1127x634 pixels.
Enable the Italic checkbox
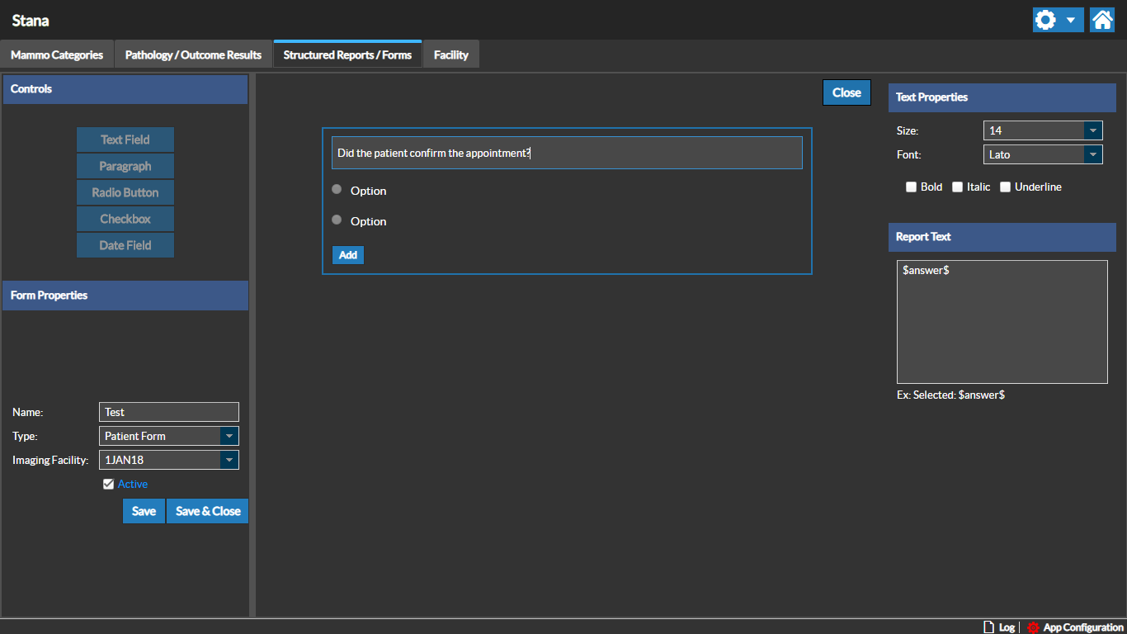(x=958, y=187)
